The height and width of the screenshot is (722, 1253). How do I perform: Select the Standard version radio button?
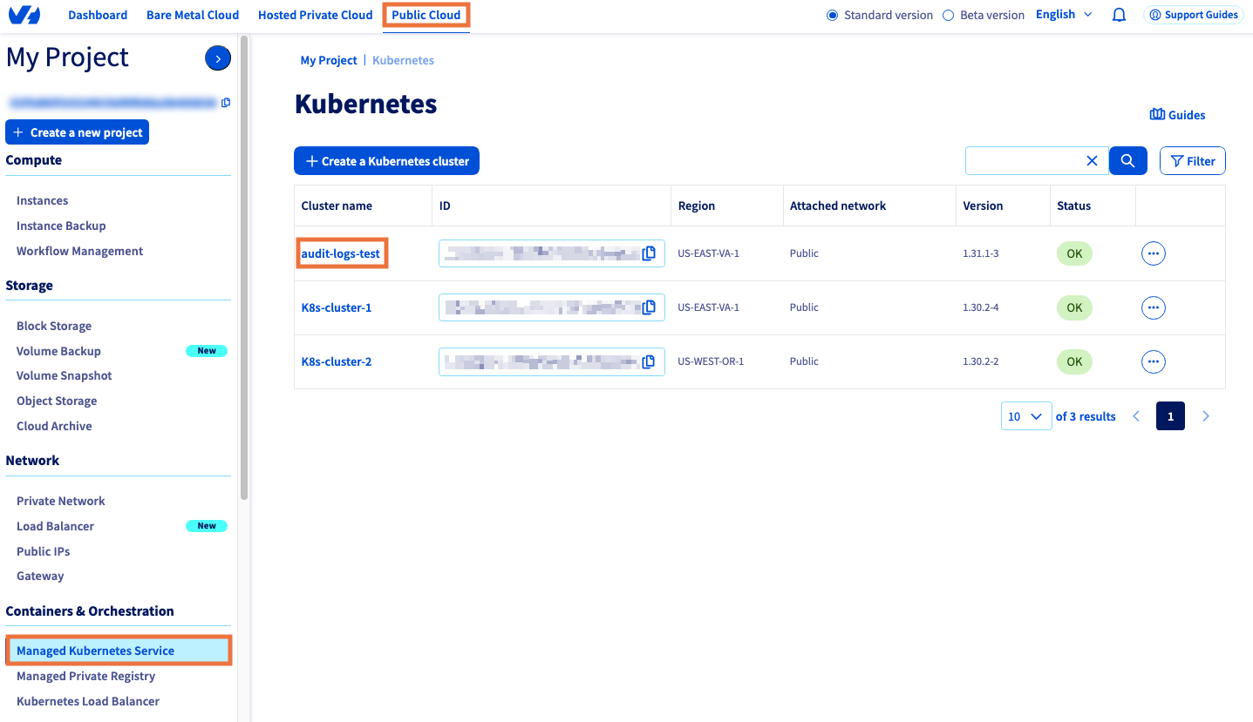(834, 15)
